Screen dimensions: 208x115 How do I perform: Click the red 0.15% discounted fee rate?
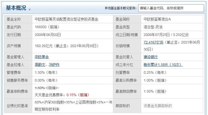[x=71, y=95]
